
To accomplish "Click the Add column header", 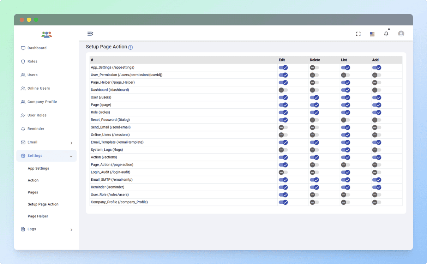I will (x=375, y=60).
